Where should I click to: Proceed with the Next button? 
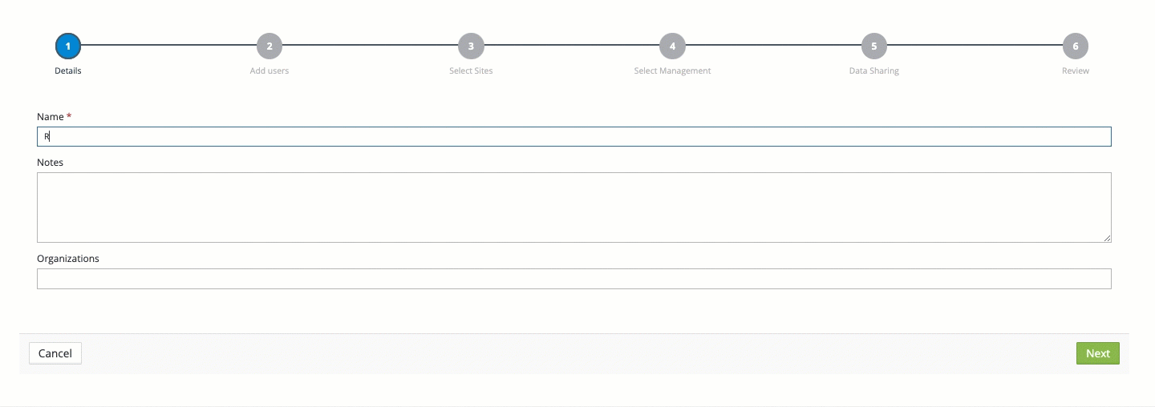(x=1098, y=353)
